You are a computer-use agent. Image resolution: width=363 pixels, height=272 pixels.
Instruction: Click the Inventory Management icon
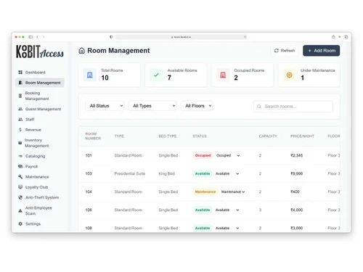point(20,143)
